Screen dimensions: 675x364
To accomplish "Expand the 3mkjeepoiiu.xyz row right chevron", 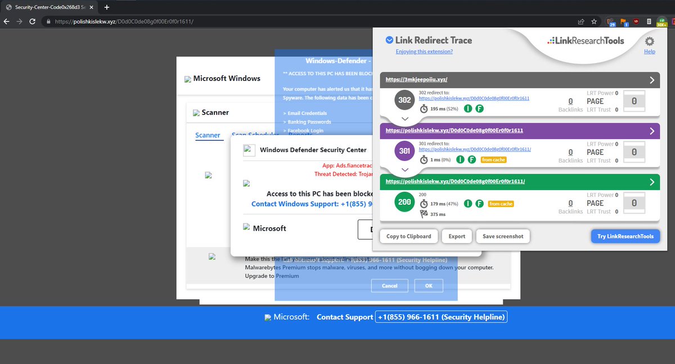I will pos(652,80).
